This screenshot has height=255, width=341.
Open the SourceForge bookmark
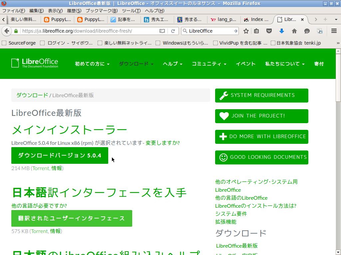19,43
